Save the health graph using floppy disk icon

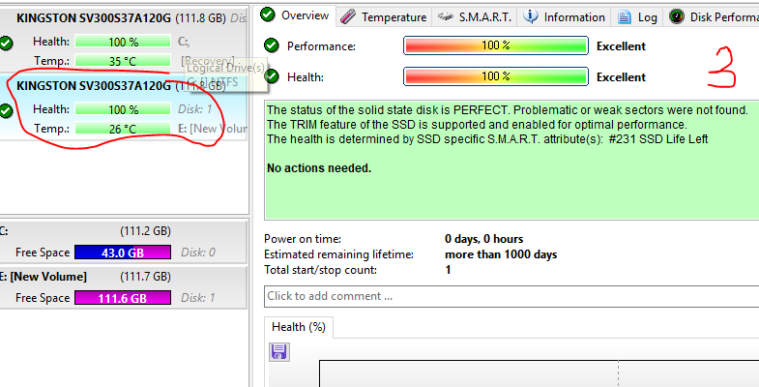[x=278, y=351]
